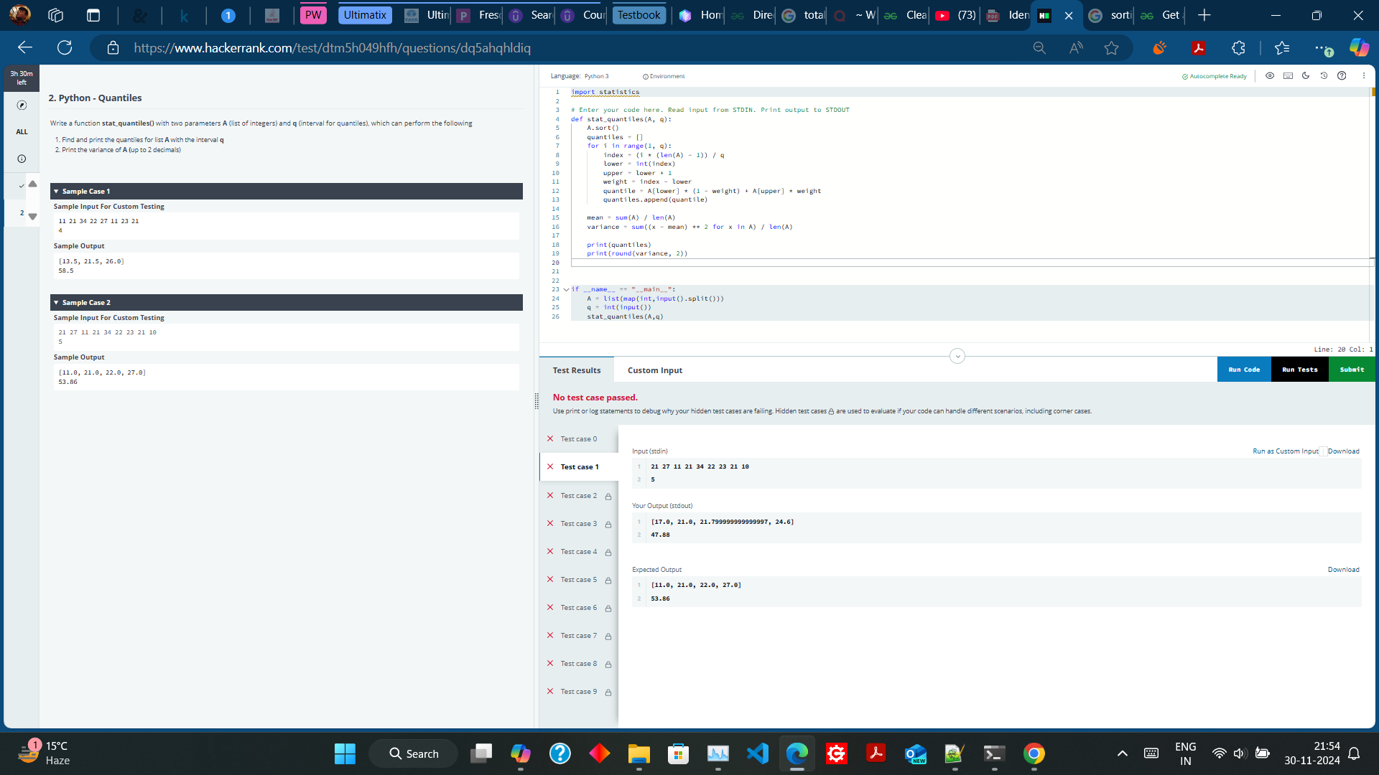
Task: Click Test case 0 to view details
Action: pyautogui.click(x=580, y=438)
